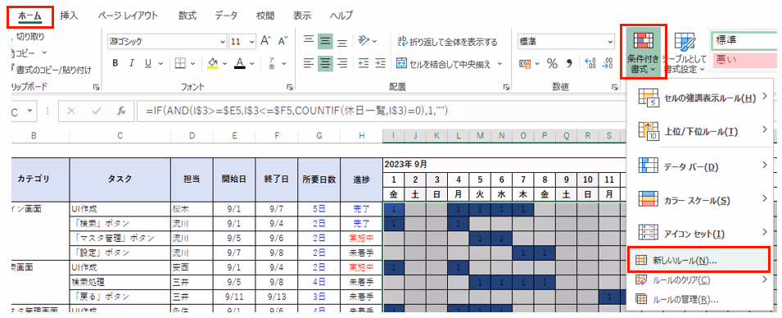Open font group dialog launcher
Viewport: 782px width, 318px height.
tap(290, 88)
